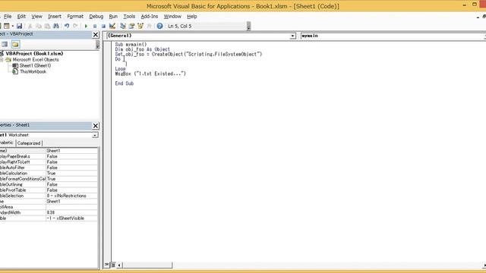Click the Paste toolbar icon
Viewport: 486px width, 273px height.
tap(47, 27)
